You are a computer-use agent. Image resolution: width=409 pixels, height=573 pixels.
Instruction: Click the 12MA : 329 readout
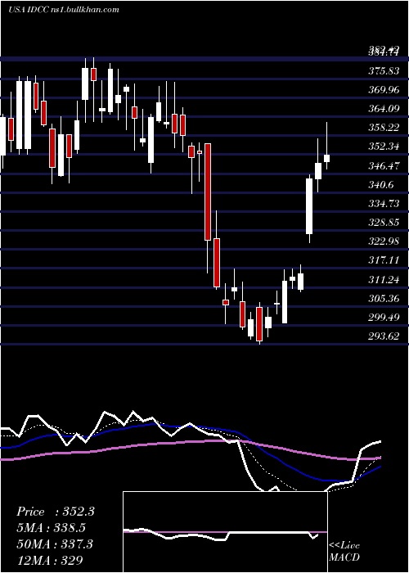pyautogui.click(x=50, y=560)
